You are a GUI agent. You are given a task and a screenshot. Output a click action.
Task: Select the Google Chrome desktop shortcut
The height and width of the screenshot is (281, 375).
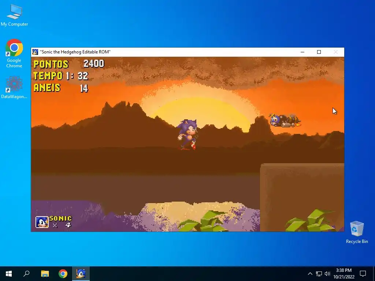point(14,53)
